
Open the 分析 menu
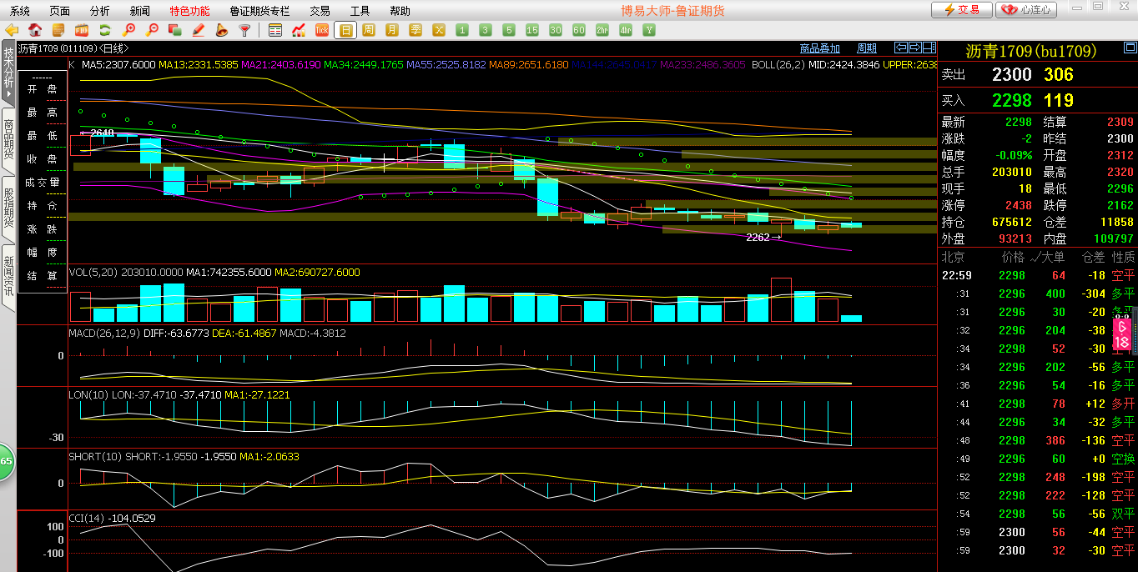99,11
